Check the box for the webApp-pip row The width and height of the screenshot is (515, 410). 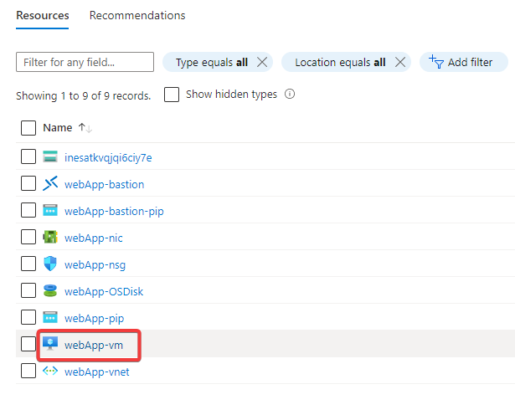(x=28, y=318)
